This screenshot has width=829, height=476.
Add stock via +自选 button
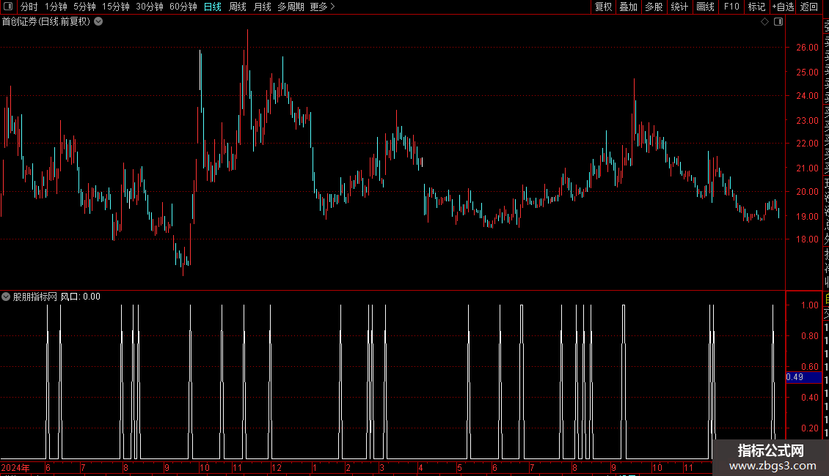[783, 7]
